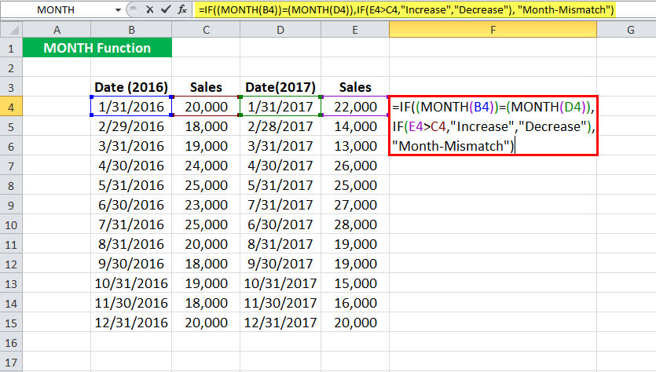The height and width of the screenshot is (372, 656).
Task: Click 2016 sales value 24,000
Action: pyautogui.click(x=206, y=166)
